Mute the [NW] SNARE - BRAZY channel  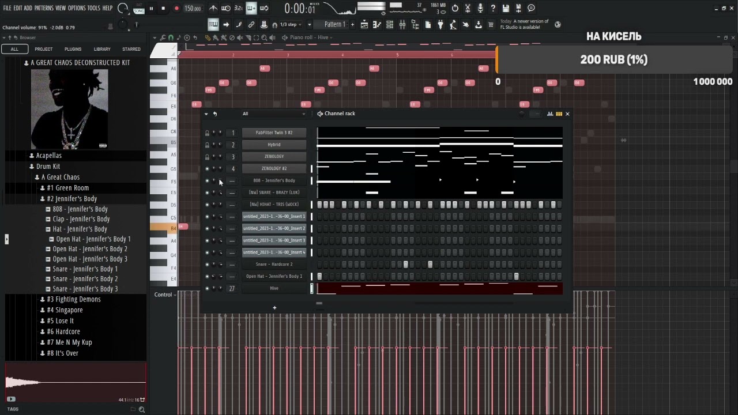[207, 193]
